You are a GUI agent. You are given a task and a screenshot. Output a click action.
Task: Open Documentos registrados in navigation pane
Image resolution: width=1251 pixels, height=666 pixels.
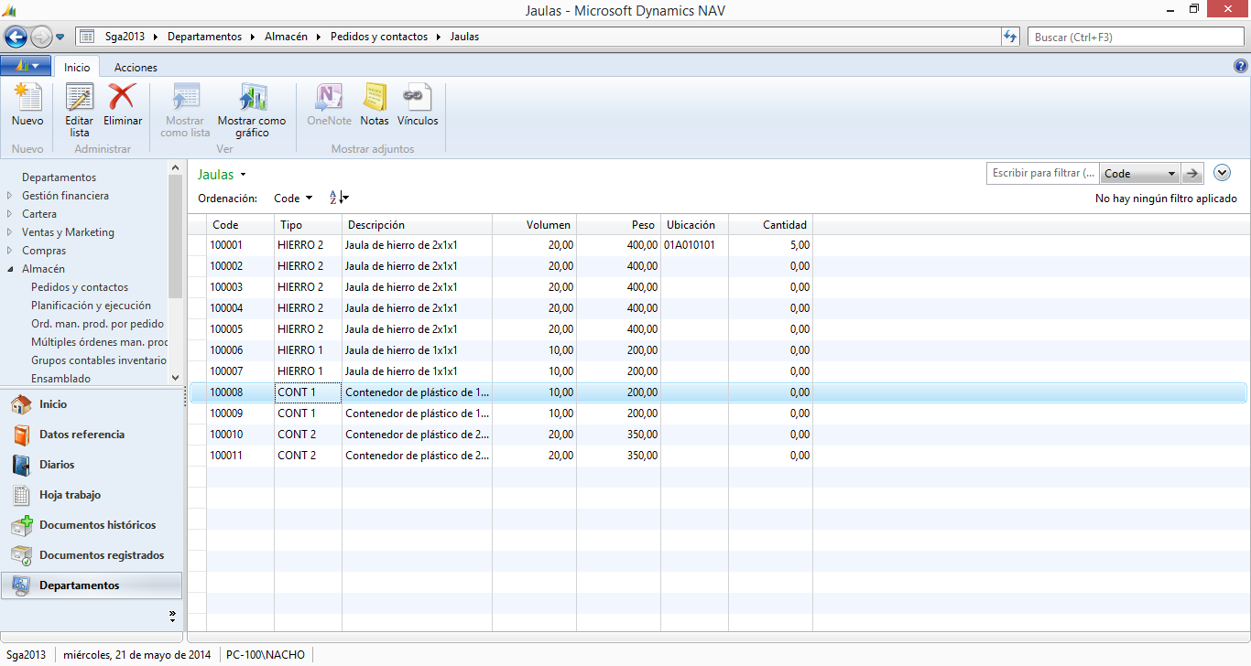92,555
